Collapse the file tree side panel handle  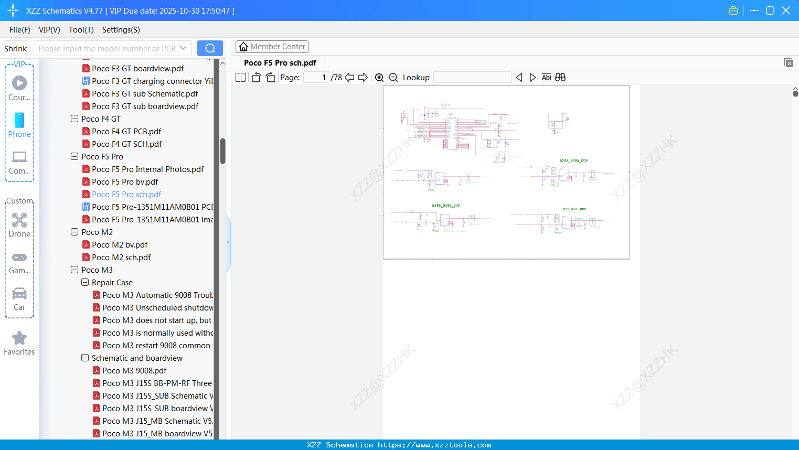point(228,243)
